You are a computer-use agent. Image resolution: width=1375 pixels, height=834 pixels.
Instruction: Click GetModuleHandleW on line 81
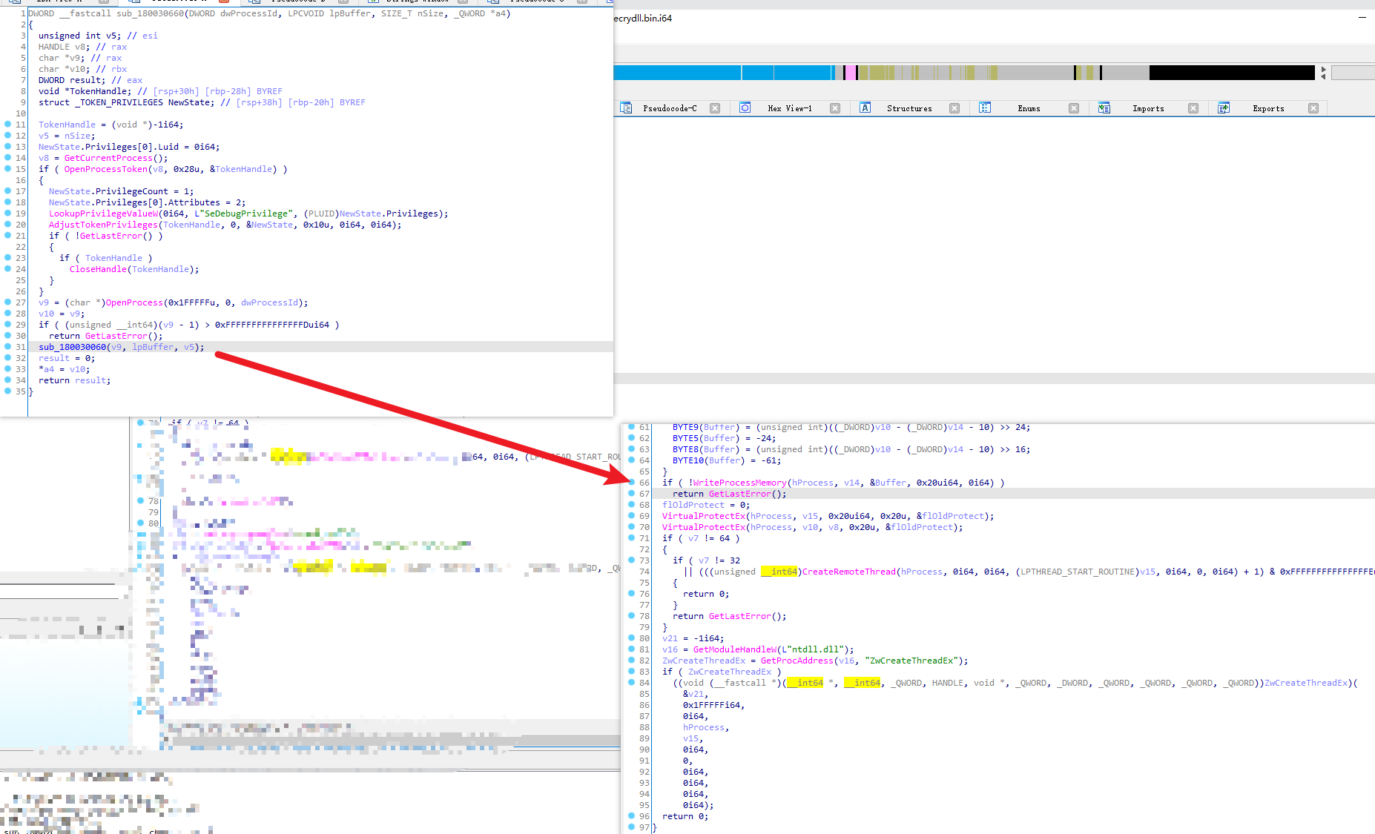[x=734, y=649]
